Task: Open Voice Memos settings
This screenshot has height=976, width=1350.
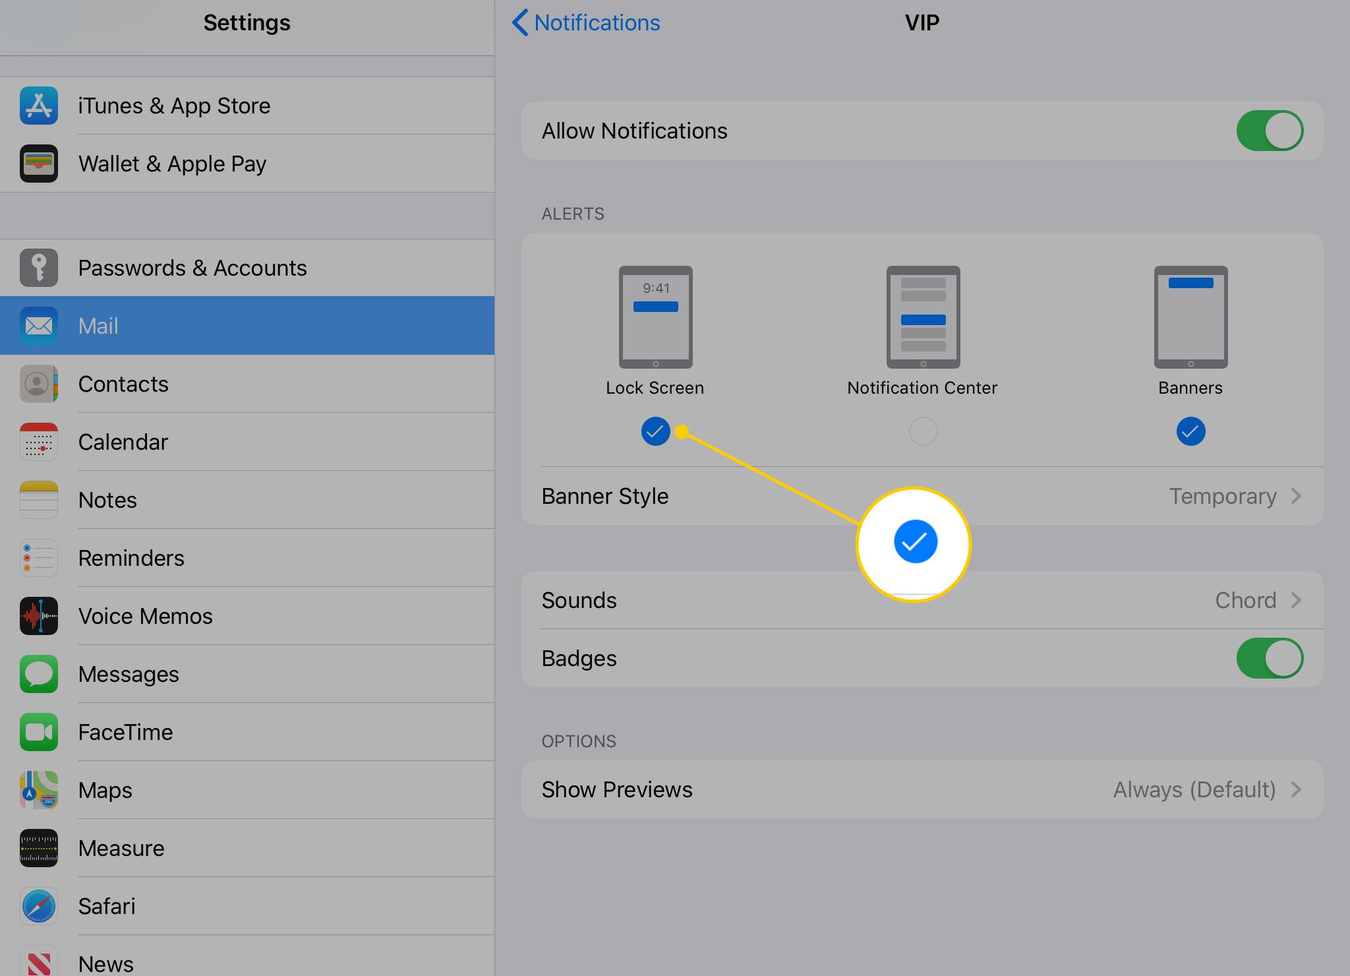Action: (247, 616)
